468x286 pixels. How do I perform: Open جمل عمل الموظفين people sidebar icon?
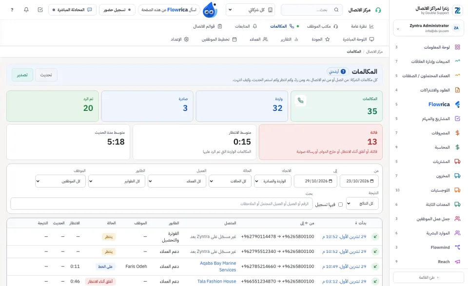(x=457, y=219)
